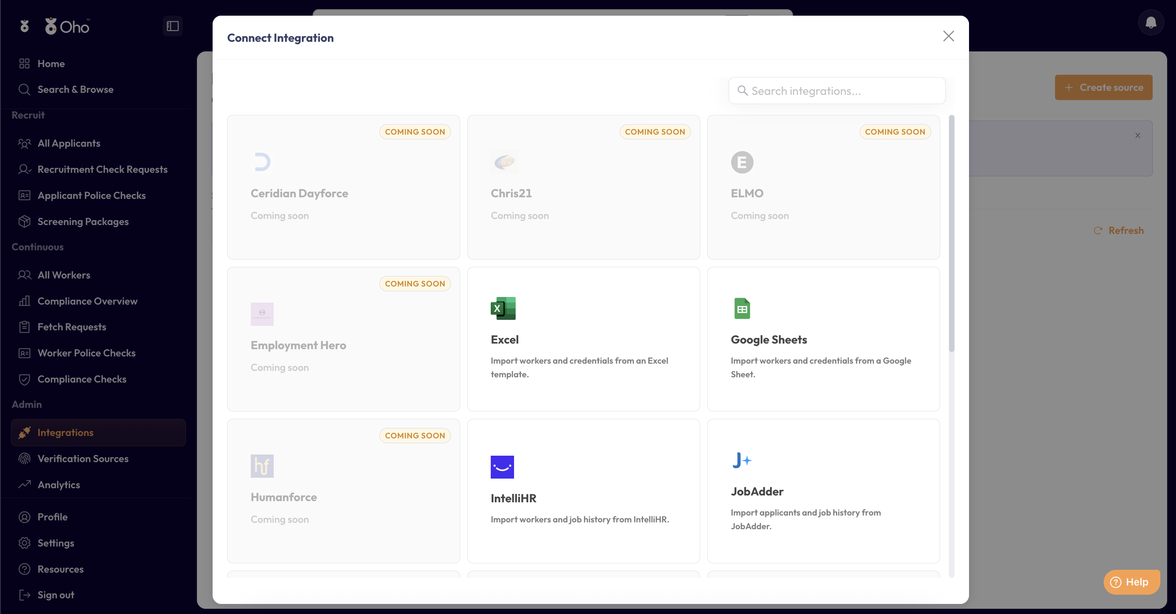Click the Create source button
This screenshot has height=614, width=1176.
point(1103,87)
